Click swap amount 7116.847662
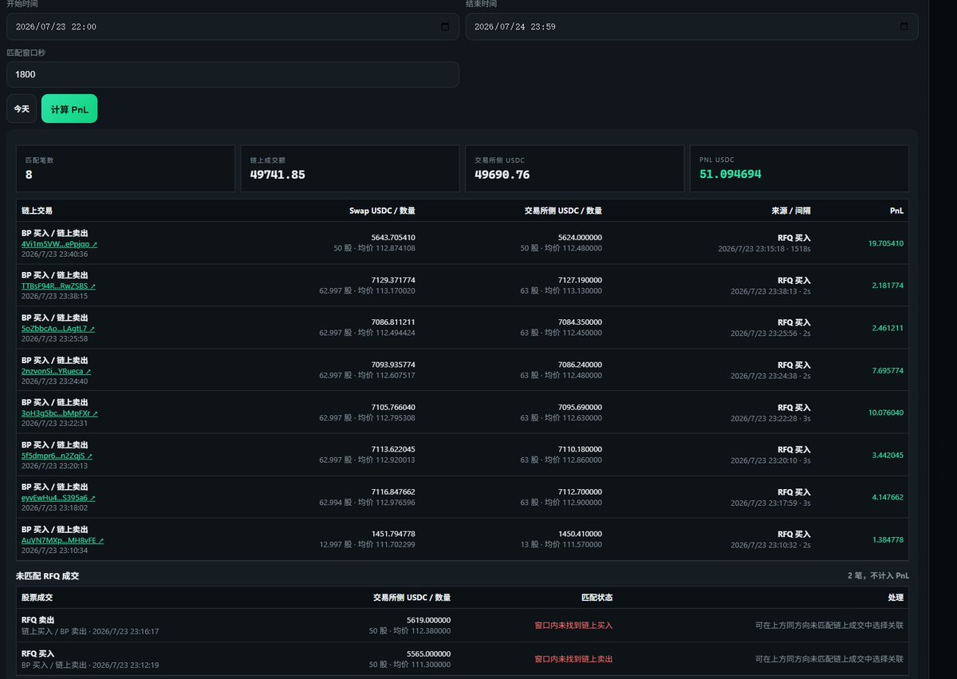957x679 pixels. (x=393, y=491)
